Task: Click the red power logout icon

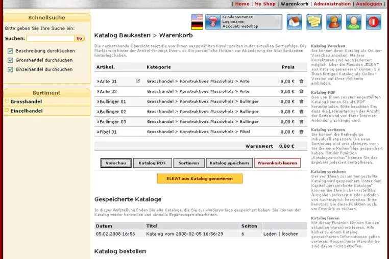Action: (373, 22)
